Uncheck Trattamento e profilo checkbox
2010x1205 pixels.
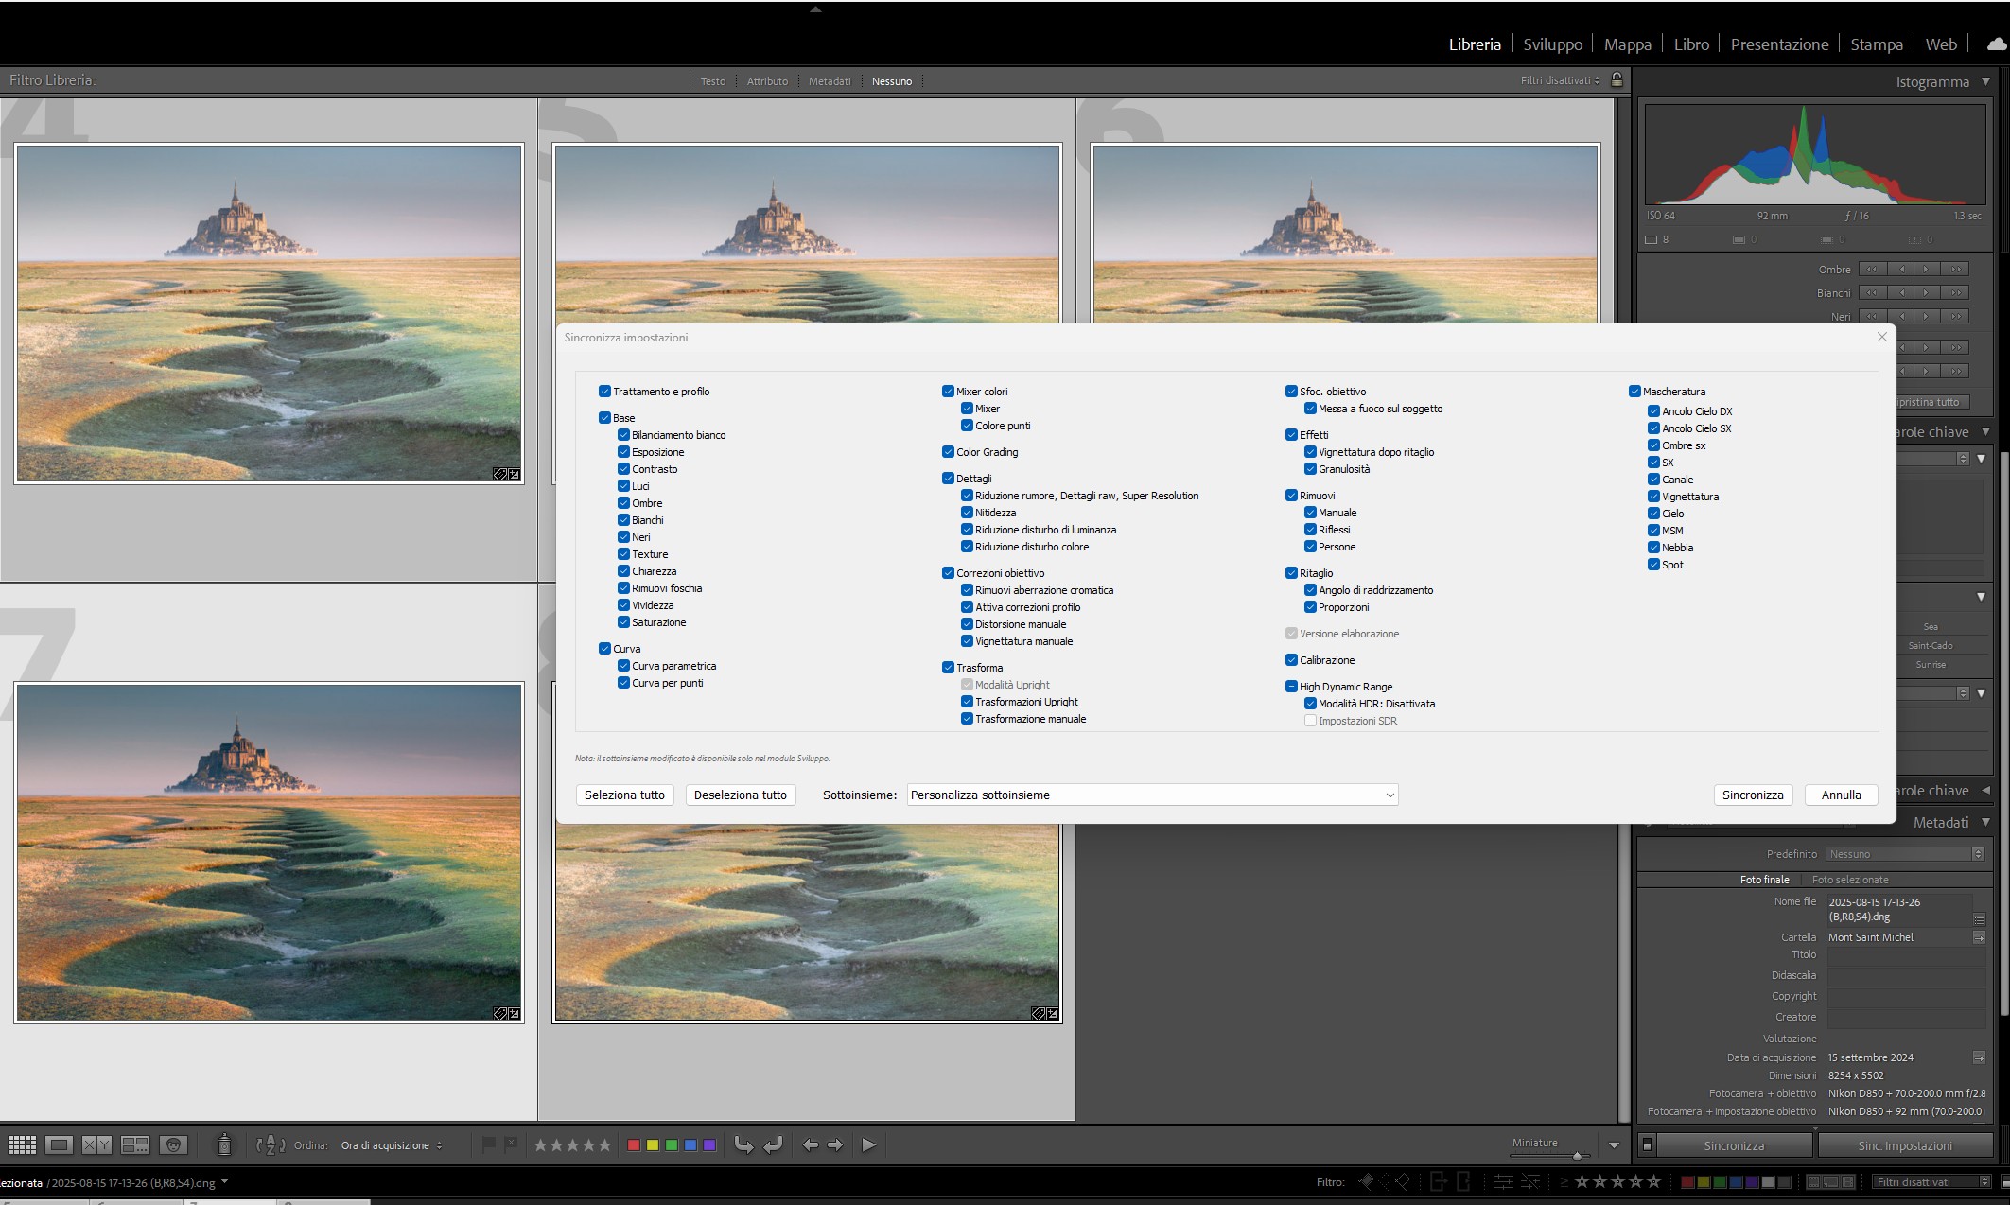(x=604, y=392)
